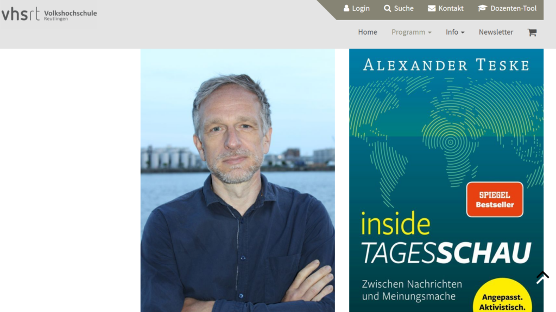Click the envelope Kontakt icon
This screenshot has width=556, height=312.
[432, 8]
